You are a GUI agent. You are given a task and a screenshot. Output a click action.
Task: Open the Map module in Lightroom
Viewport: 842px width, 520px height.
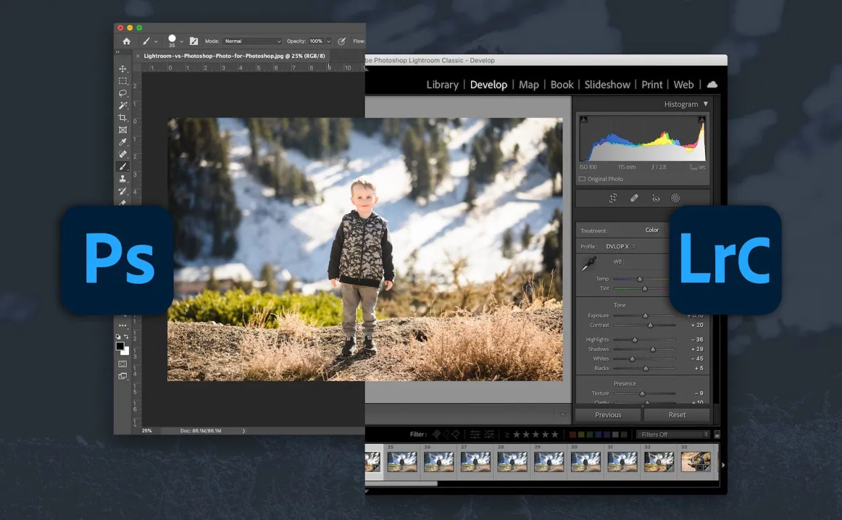tap(528, 84)
